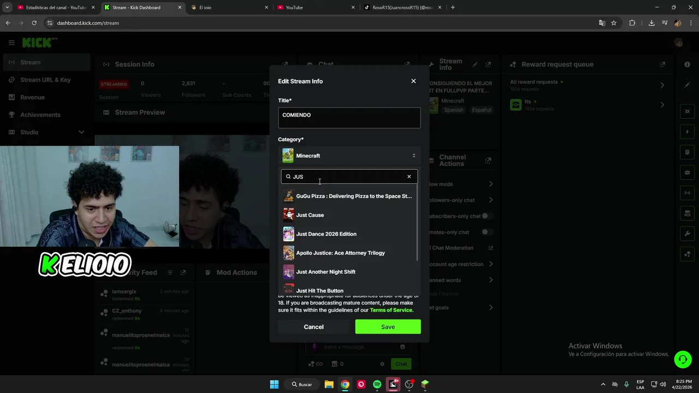This screenshot has width=699, height=393.
Task: Open Windows taskbar search Buscar
Action: point(302,384)
